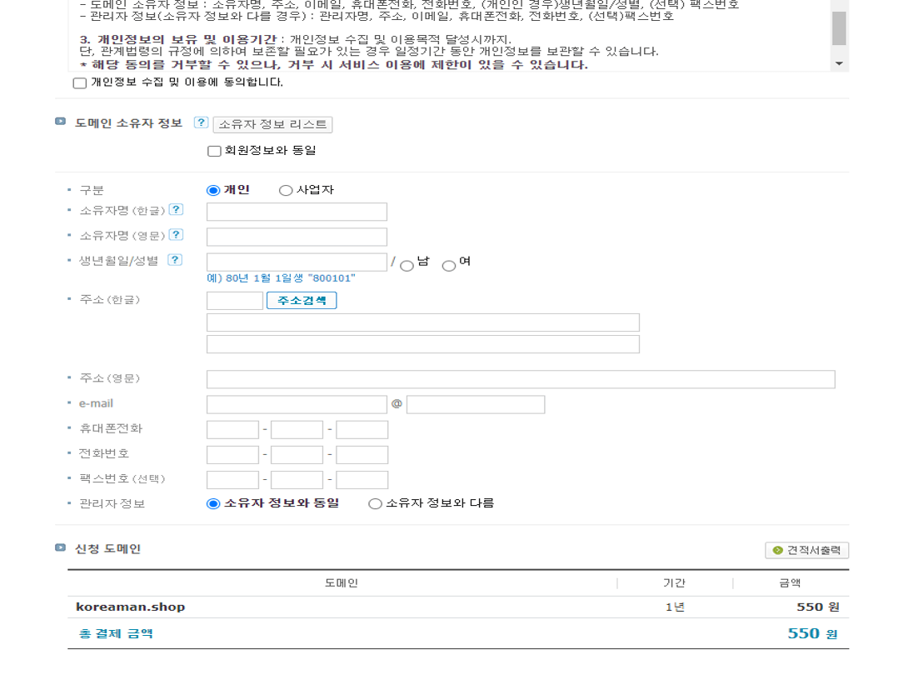Select the 남 gender radio button

pos(407,266)
